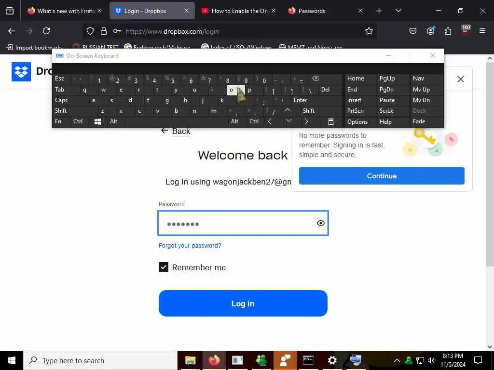Click the Log in button
Viewport: 494px width, 370px height.
[x=243, y=304]
